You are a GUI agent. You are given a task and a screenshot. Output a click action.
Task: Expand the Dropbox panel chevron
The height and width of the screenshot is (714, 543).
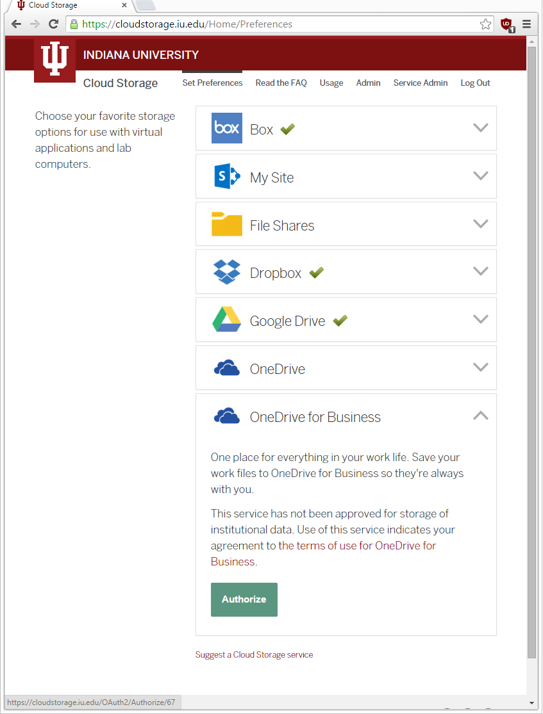[x=481, y=271]
